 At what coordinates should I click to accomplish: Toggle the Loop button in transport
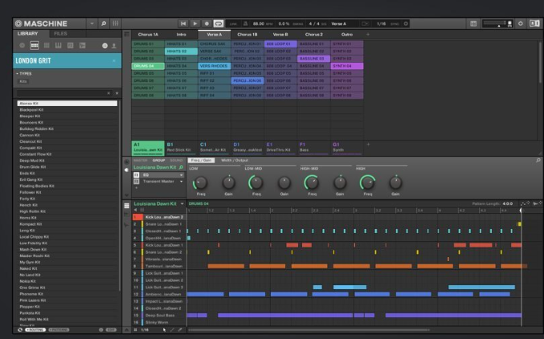(x=219, y=24)
